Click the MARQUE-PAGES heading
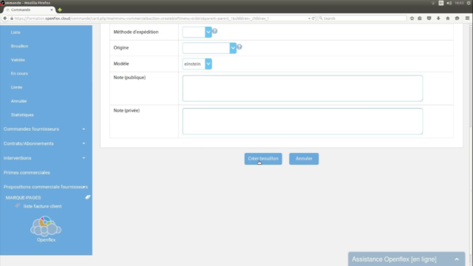473x266 pixels. [23, 197]
